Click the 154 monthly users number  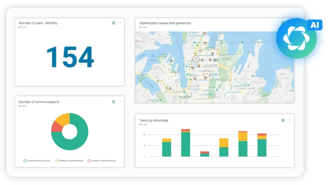[x=70, y=57]
